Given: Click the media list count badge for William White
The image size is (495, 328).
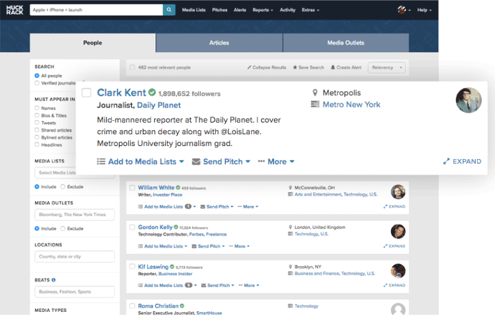Looking at the screenshot, I should (x=188, y=207).
